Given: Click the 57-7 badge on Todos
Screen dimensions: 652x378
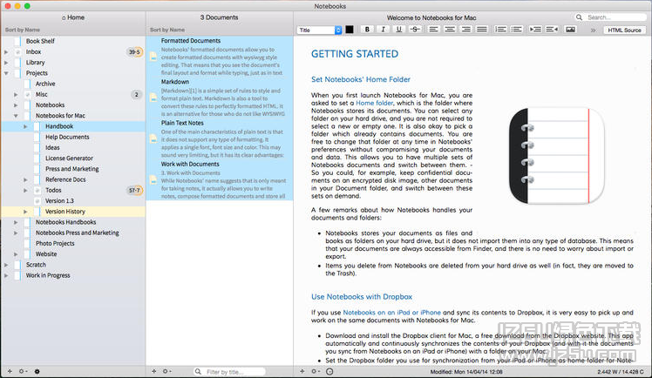Looking at the screenshot, I should click(134, 190).
